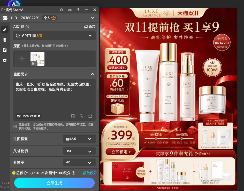Click the 抢付定金 round badge on poster
The width and height of the screenshot is (244, 191).
pyautogui.click(x=222, y=42)
